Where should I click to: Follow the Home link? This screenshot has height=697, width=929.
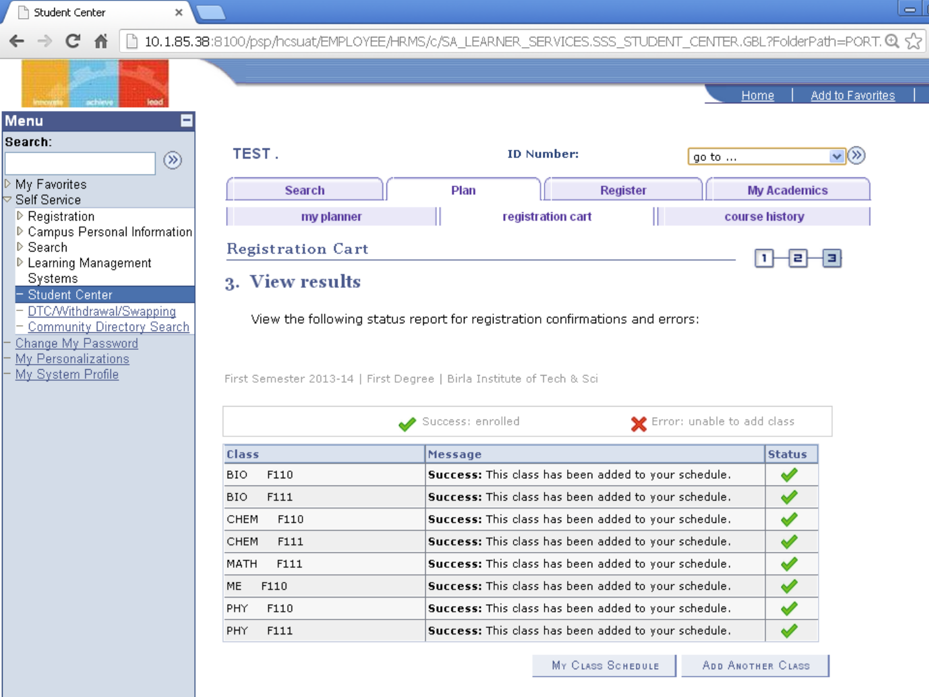tap(757, 96)
